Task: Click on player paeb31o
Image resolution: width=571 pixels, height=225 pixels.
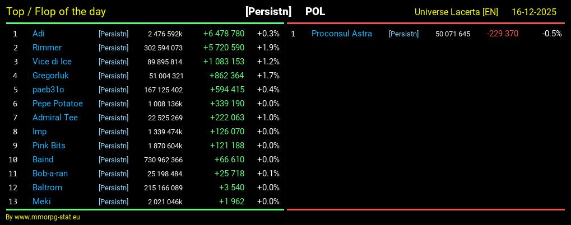Action: (48, 90)
